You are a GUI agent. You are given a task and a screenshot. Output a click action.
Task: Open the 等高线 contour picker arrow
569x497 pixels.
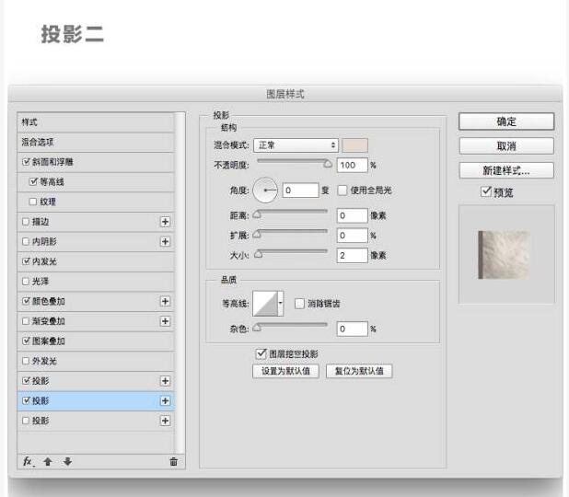point(281,304)
